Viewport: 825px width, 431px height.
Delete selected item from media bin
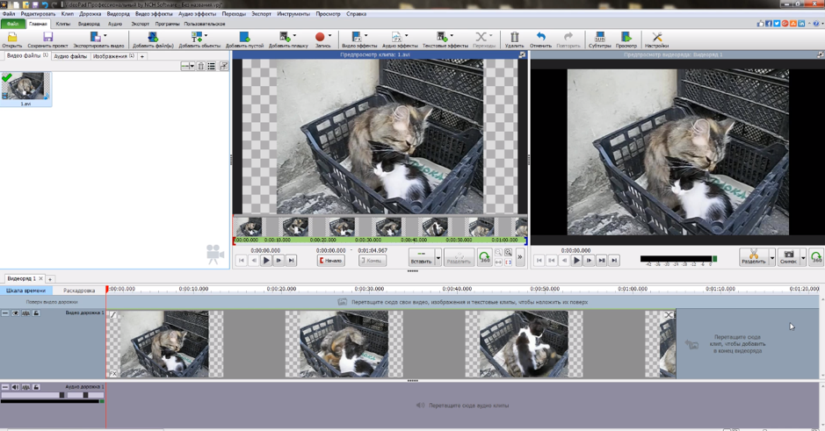(x=201, y=66)
